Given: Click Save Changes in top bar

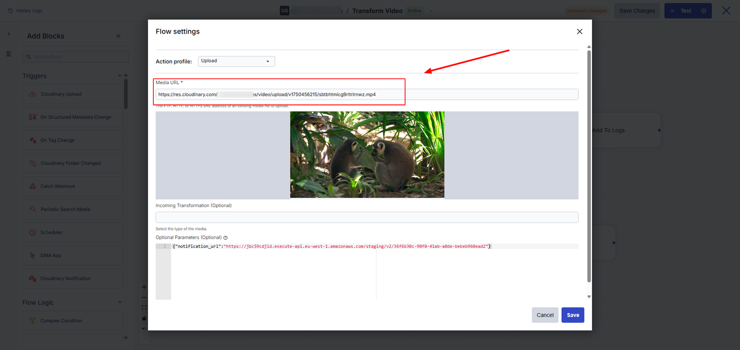Looking at the screenshot, I should point(637,11).
